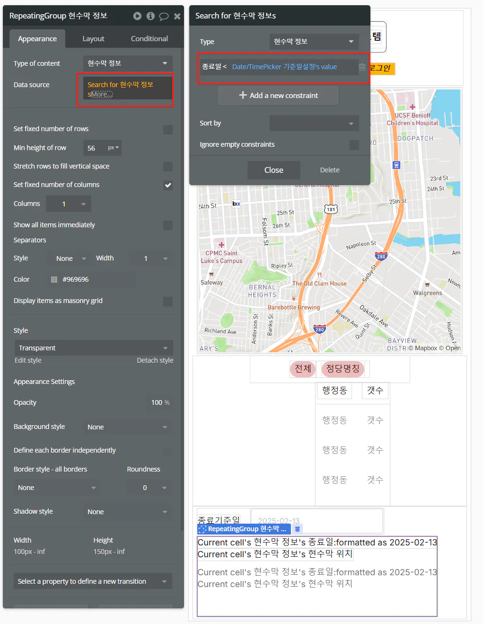This screenshot has width=483, height=624.
Task: Toggle Ignore empty constraints
Action: tap(354, 145)
